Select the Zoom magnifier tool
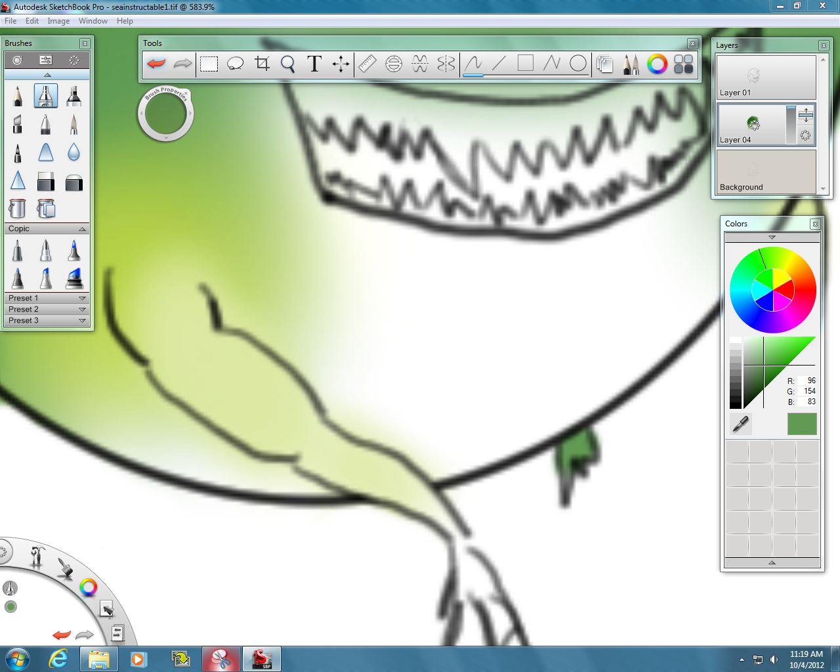This screenshot has width=840, height=672. 287,64
